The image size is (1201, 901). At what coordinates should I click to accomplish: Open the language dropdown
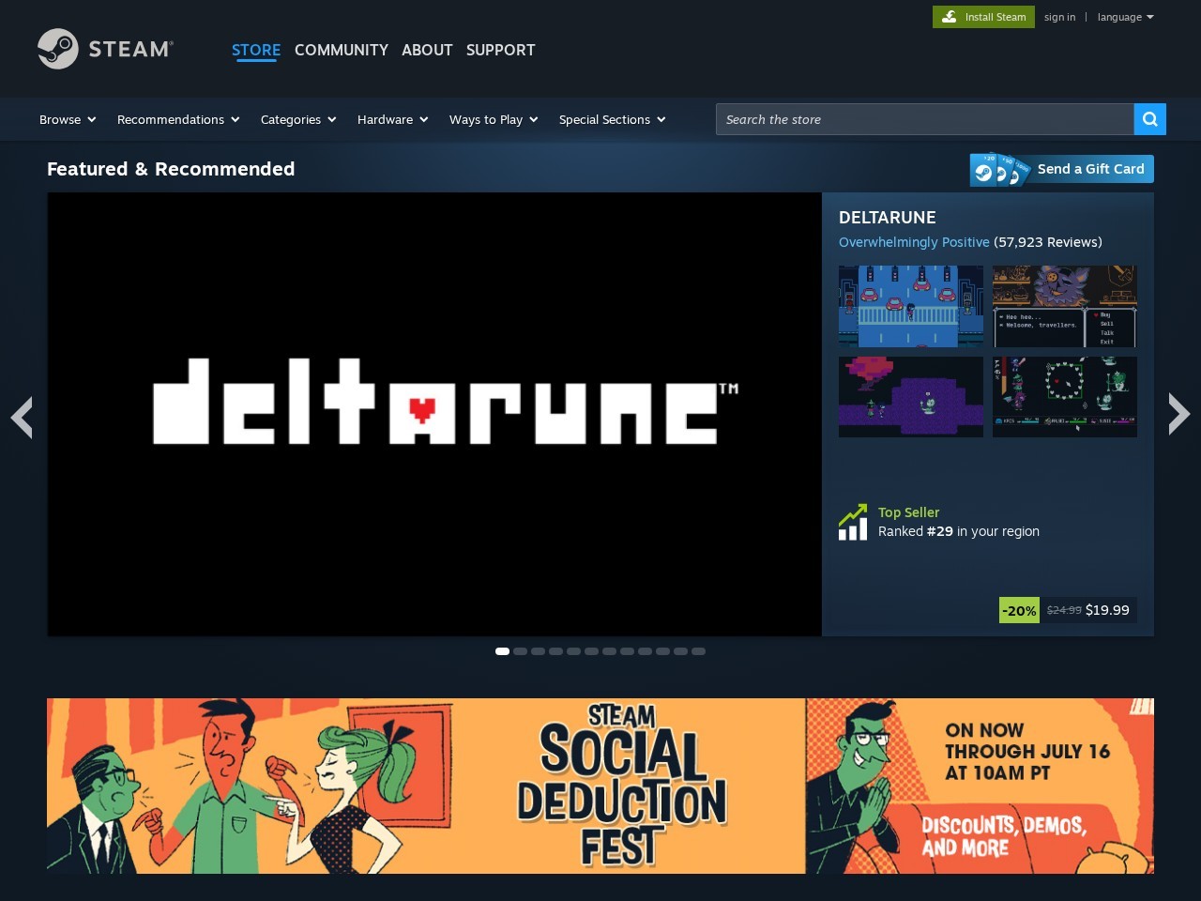[x=1126, y=17]
